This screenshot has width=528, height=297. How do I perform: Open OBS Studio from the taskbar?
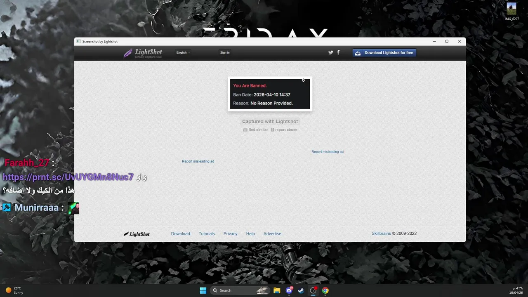[x=313, y=290]
